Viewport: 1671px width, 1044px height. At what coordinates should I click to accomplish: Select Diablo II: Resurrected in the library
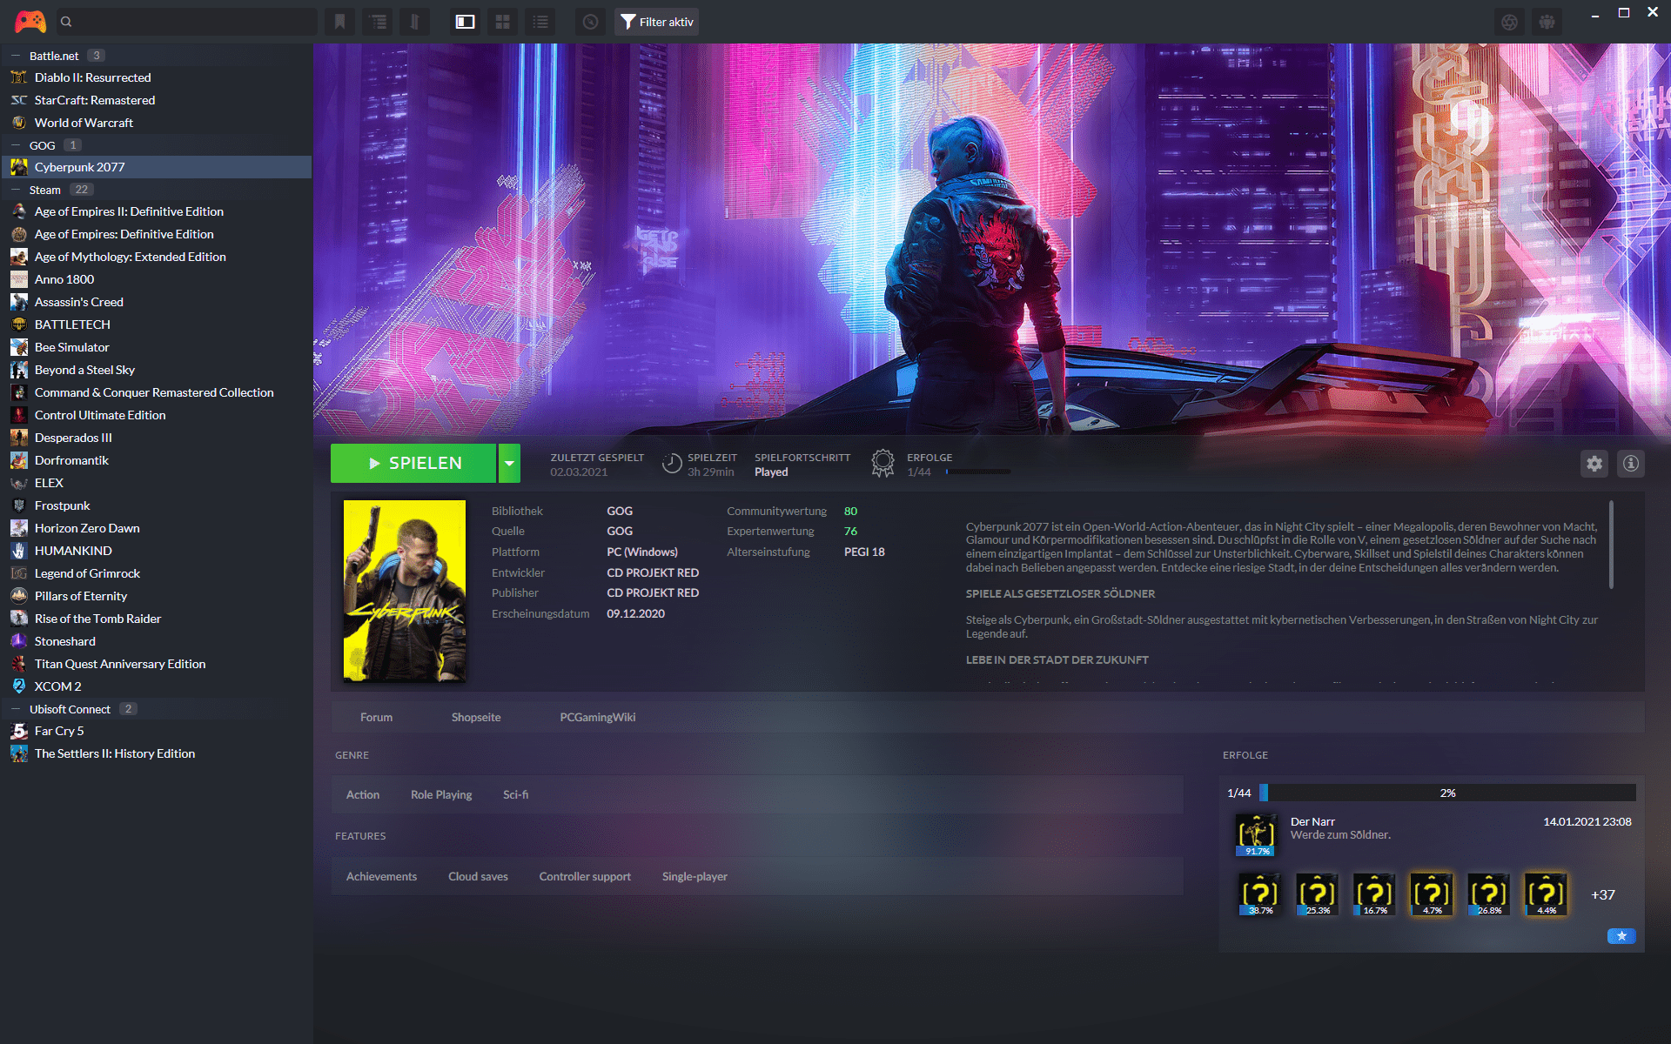click(157, 77)
